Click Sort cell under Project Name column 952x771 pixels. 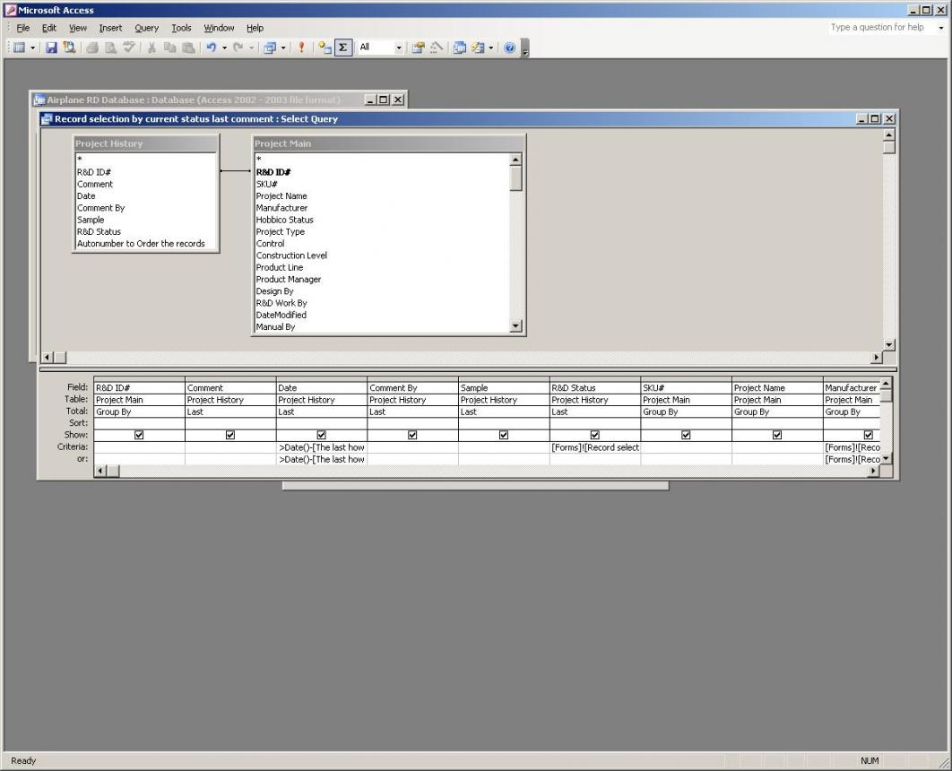tap(777, 423)
